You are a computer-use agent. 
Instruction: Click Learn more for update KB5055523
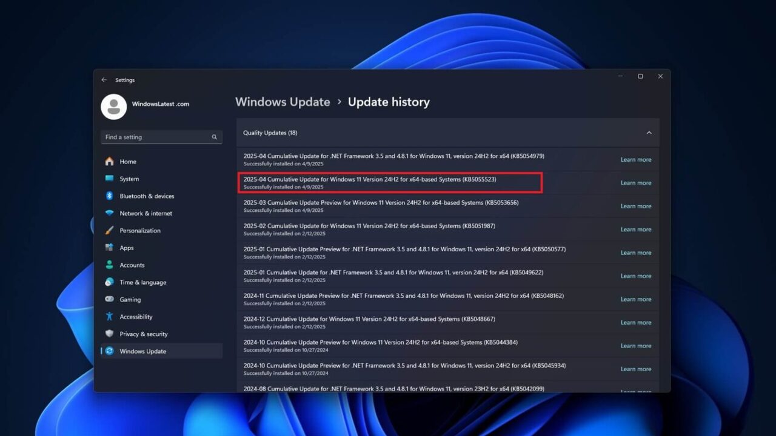pos(635,182)
